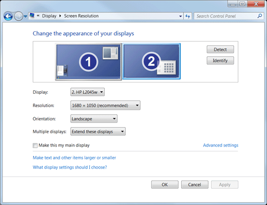Click the Display breadcrumb in address bar

coord(49,16)
